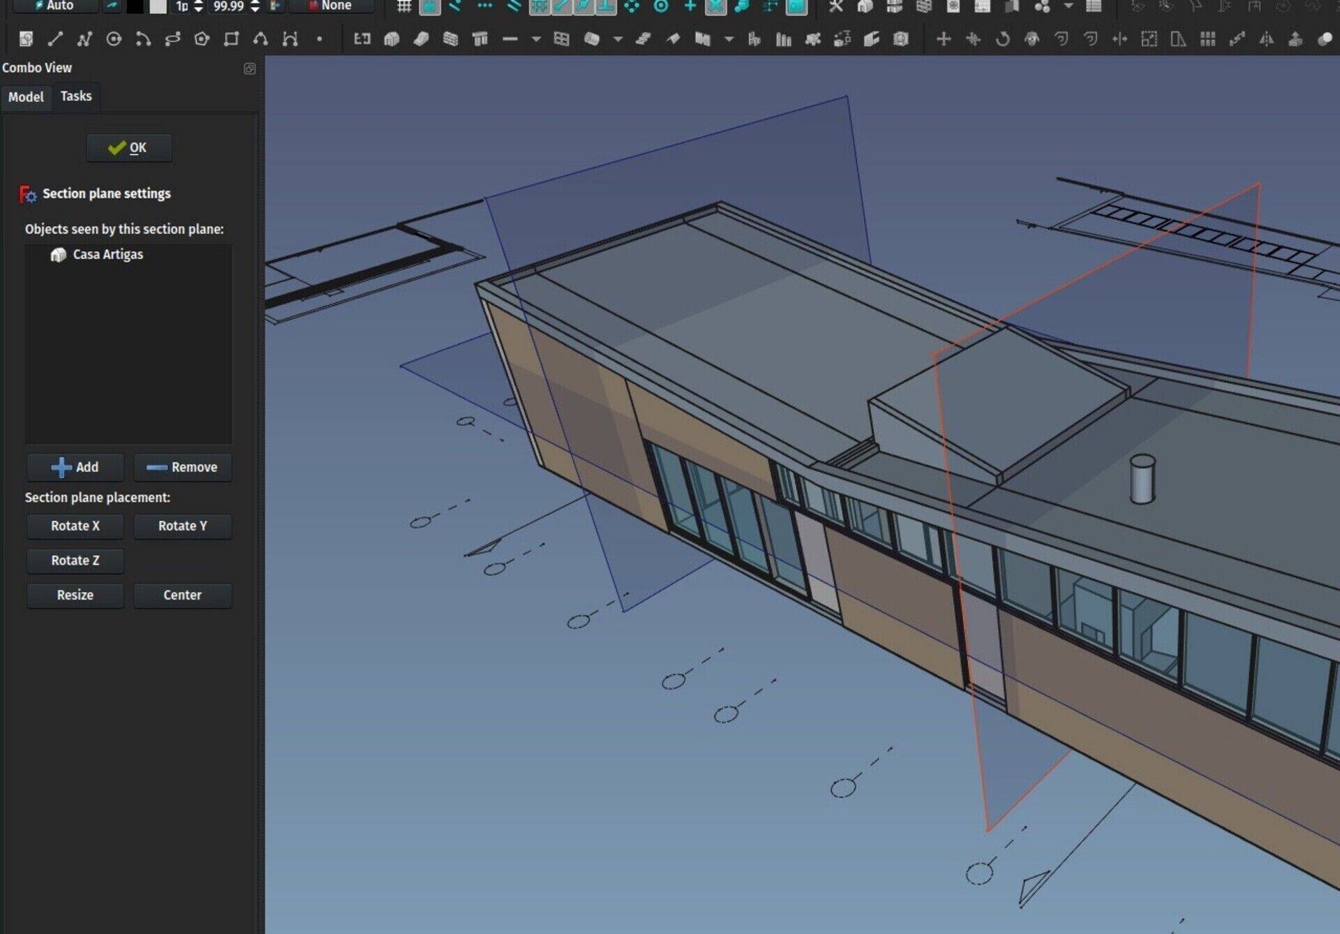Select the Draft Circle tool

tap(114, 39)
